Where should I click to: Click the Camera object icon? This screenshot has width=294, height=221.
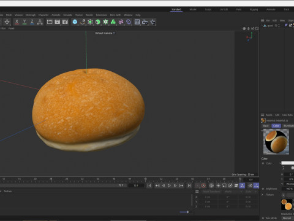(x=145, y=22)
